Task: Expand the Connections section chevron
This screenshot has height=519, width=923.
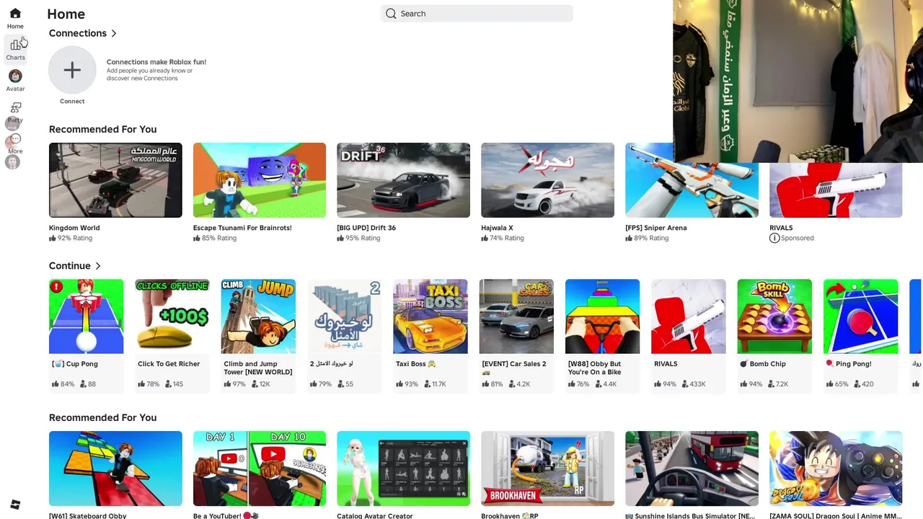Action: [114, 33]
